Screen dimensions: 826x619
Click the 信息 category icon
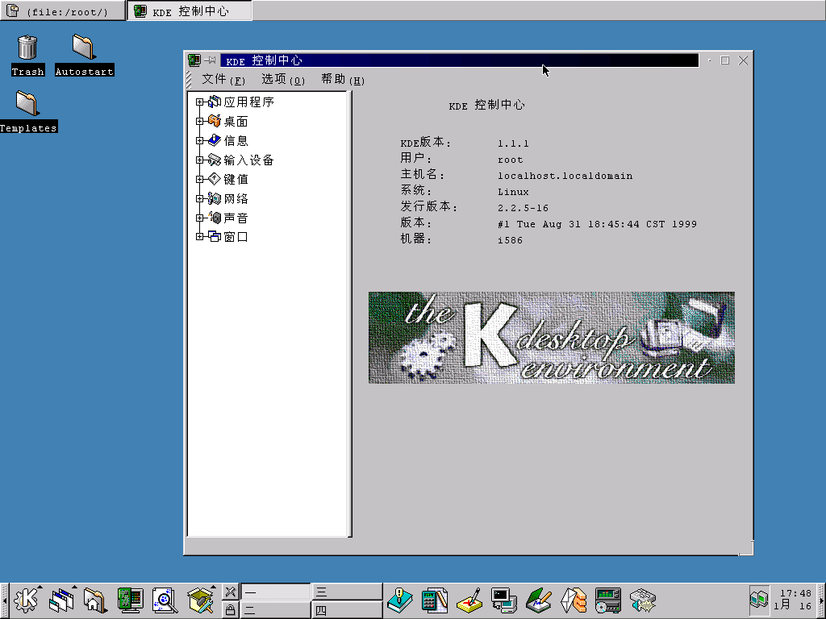(215, 140)
